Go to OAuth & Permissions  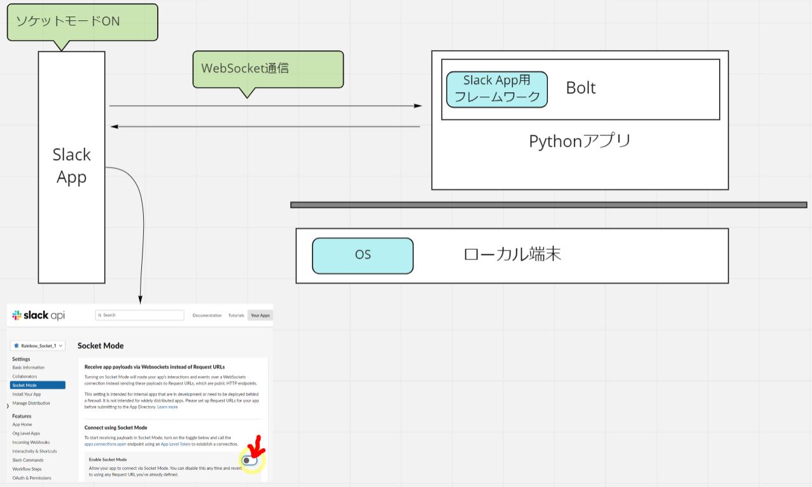pyautogui.click(x=32, y=478)
